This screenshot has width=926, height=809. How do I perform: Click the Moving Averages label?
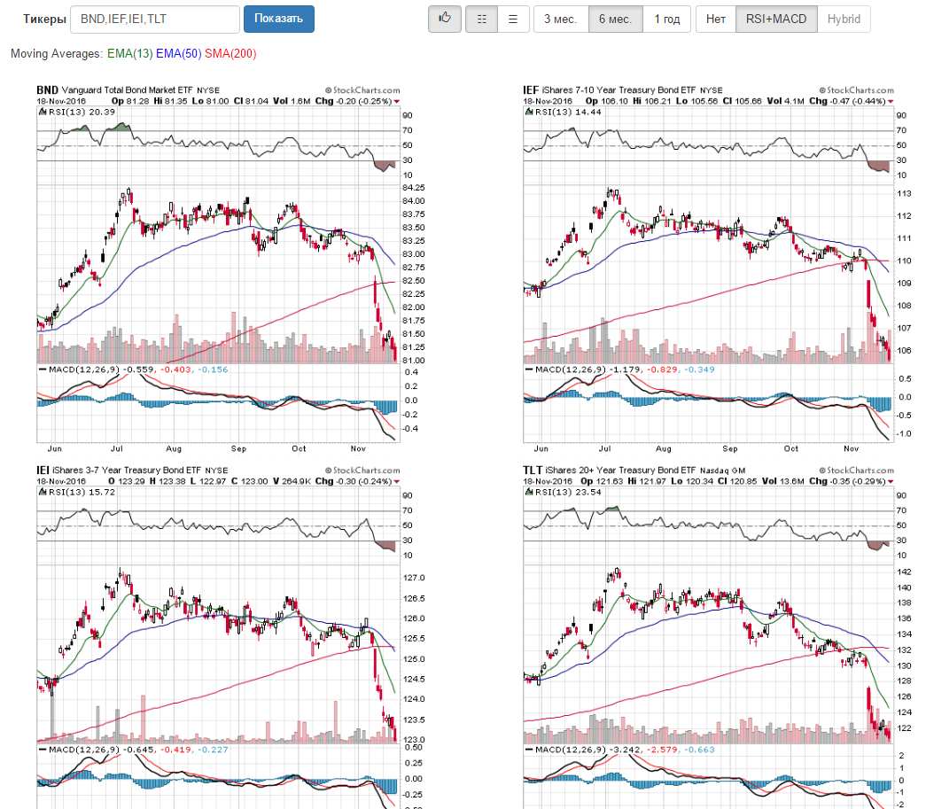pos(57,54)
